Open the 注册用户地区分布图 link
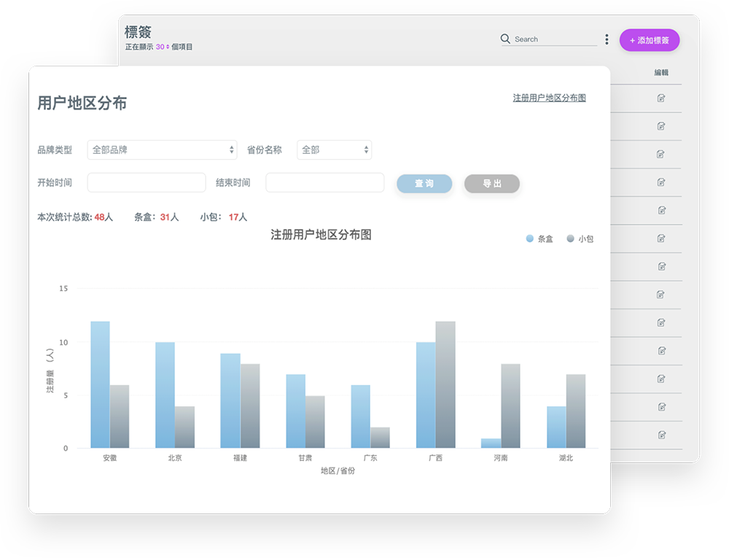The height and width of the screenshot is (558, 729). [549, 98]
